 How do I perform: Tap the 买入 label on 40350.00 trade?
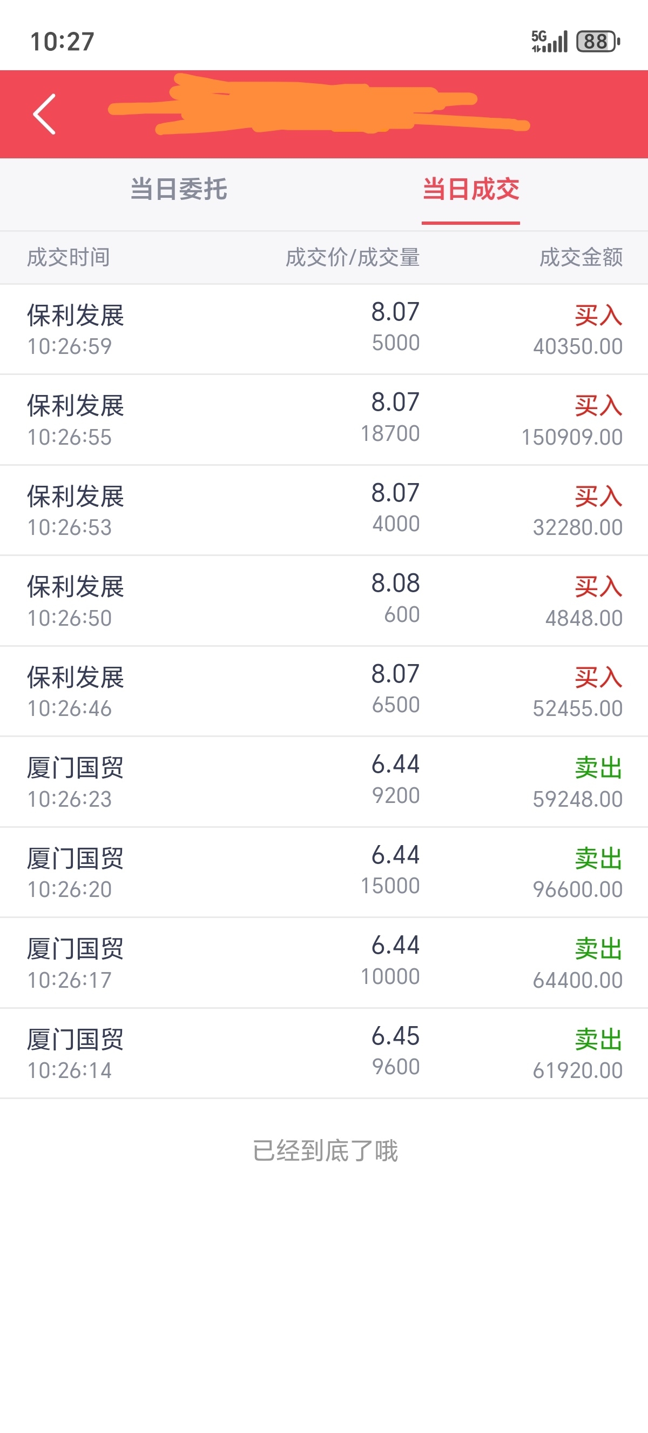598,316
